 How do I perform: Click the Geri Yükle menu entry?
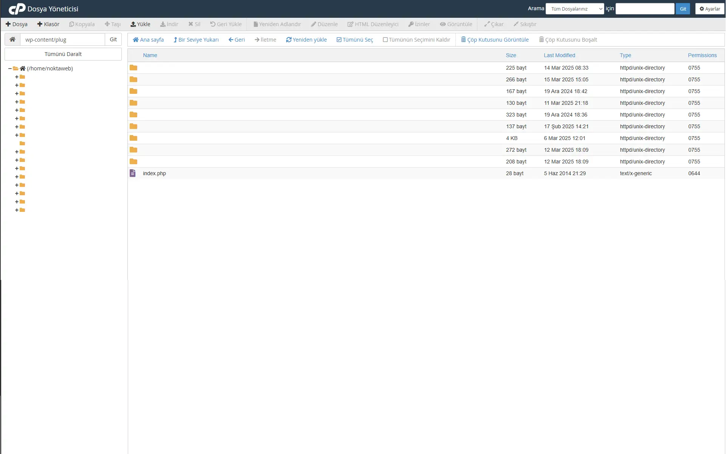pos(226,24)
